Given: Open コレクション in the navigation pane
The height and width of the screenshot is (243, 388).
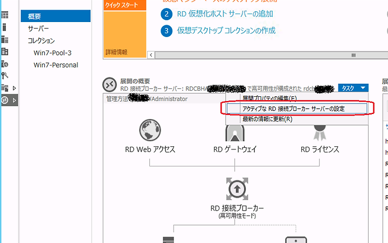Looking at the screenshot, I should [41, 40].
